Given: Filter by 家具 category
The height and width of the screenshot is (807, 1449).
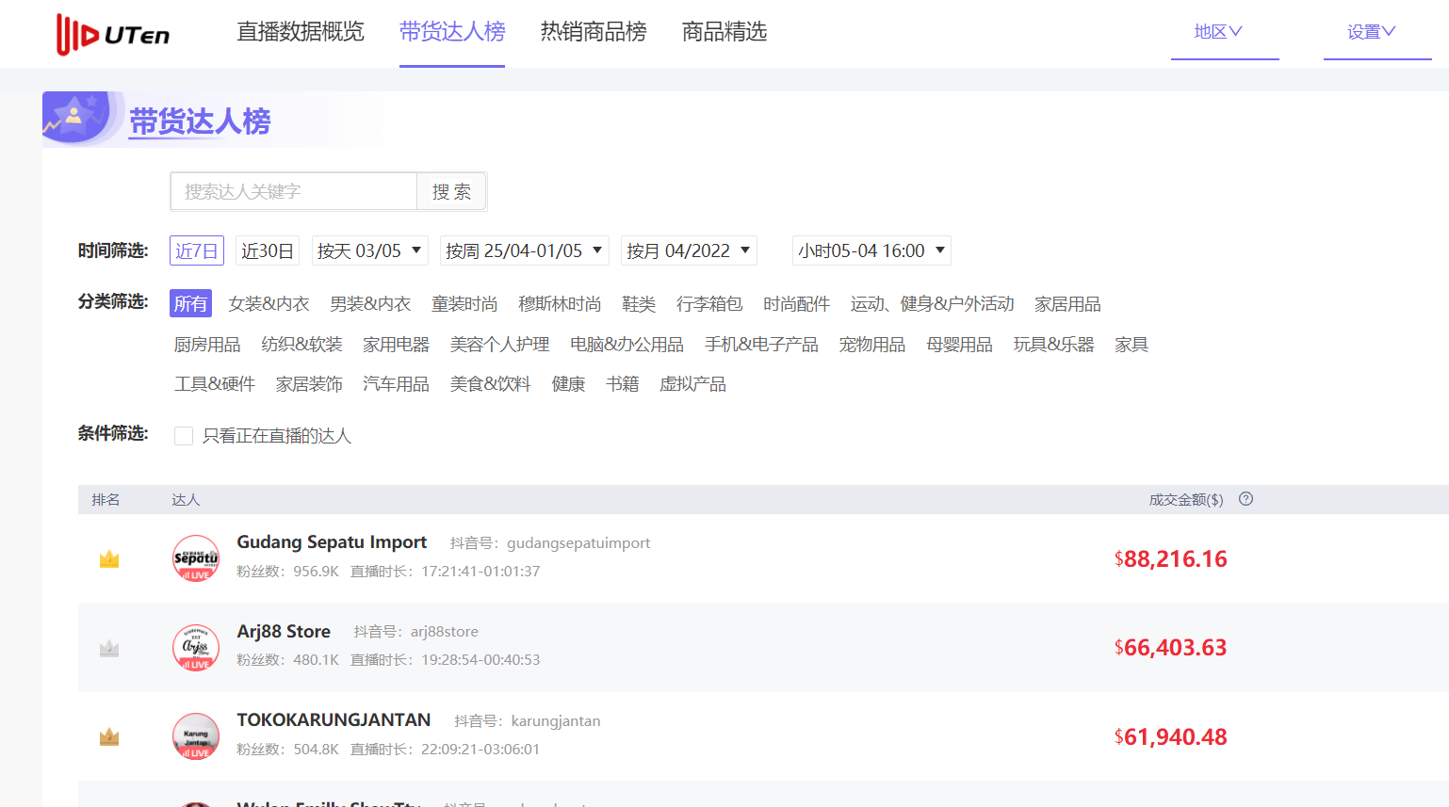Looking at the screenshot, I should 1132,345.
